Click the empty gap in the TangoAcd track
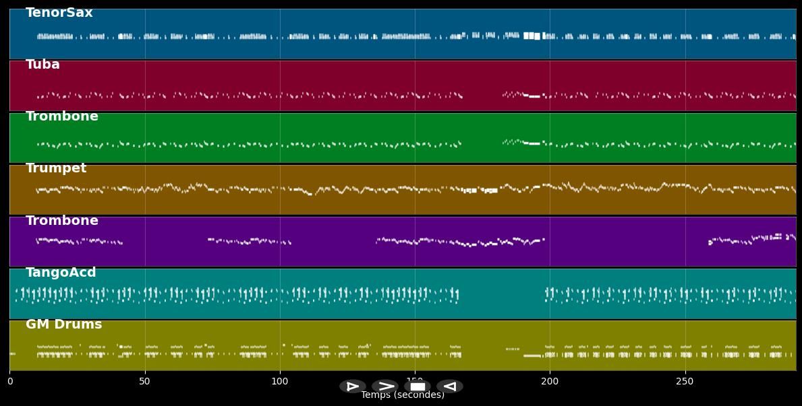Screen dimensions: 802x406 (x=502, y=294)
